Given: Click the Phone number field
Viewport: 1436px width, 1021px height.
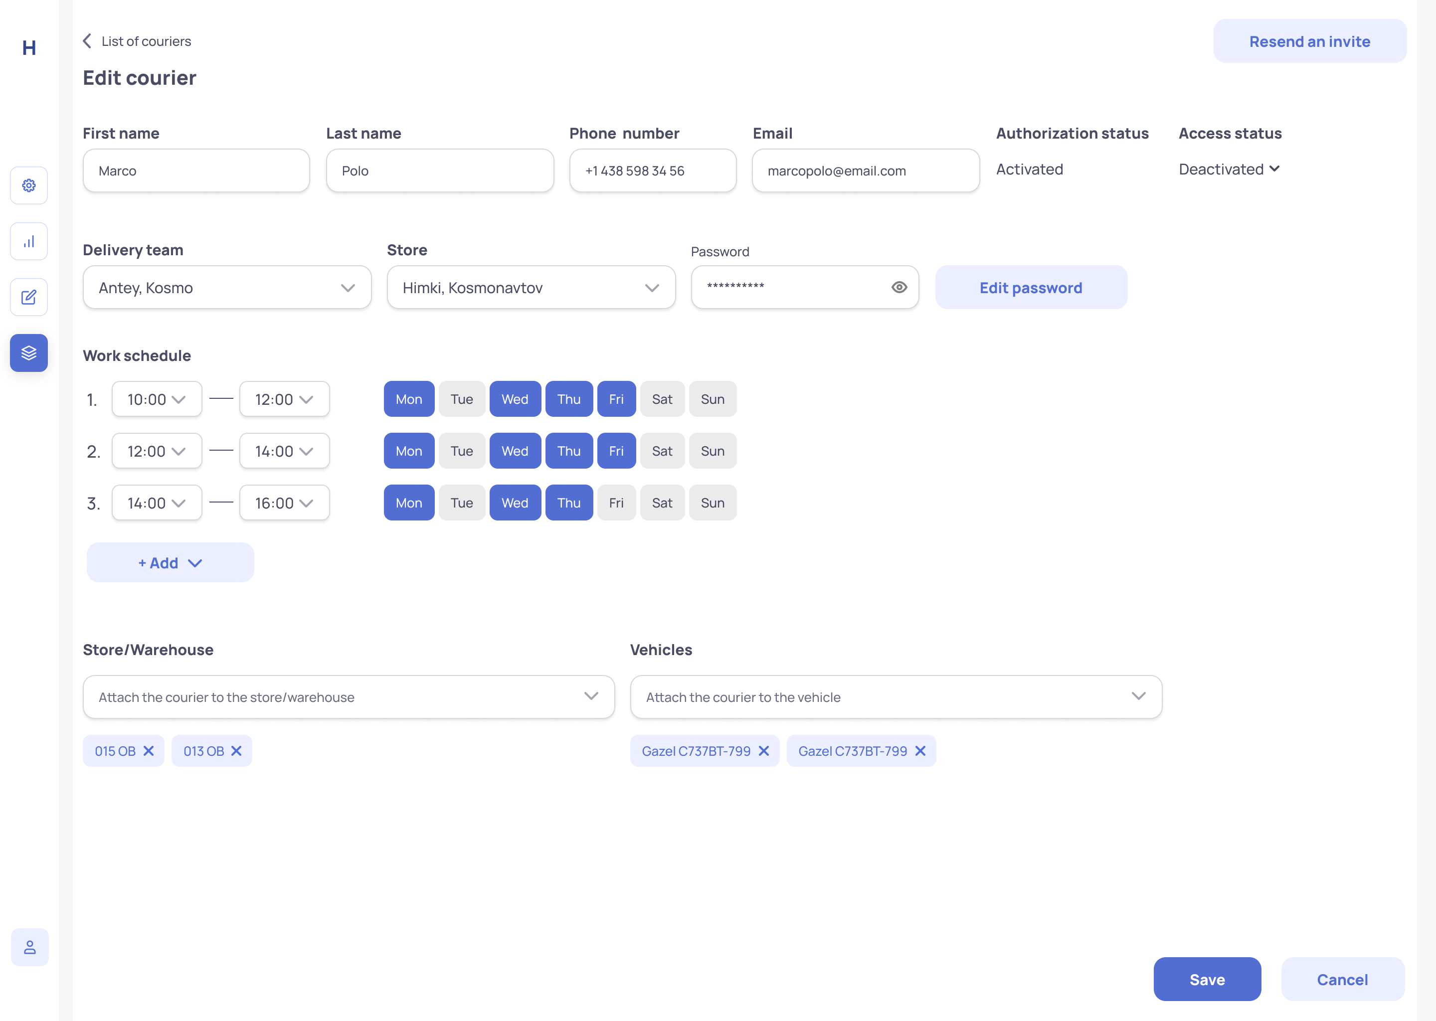Looking at the screenshot, I should point(653,170).
